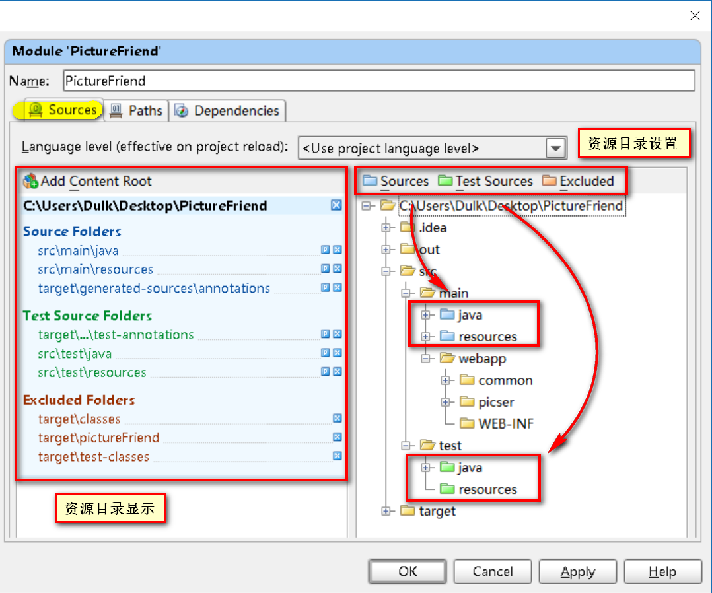Select the target folder in tree
The width and height of the screenshot is (712, 593).
(428, 511)
